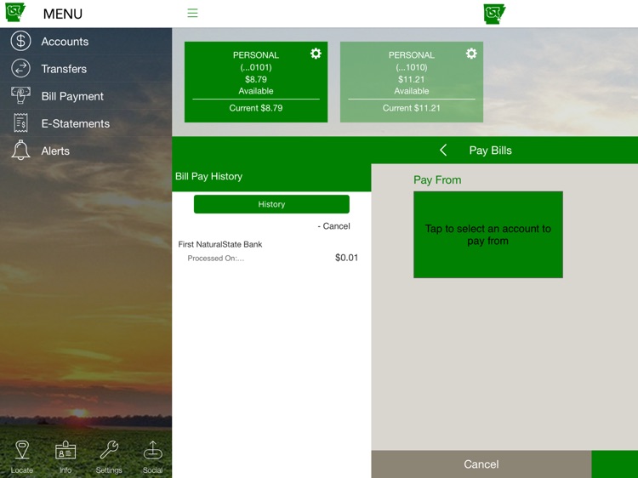Open the Accounts dollar icon
The height and width of the screenshot is (478, 638).
(20, 41)
